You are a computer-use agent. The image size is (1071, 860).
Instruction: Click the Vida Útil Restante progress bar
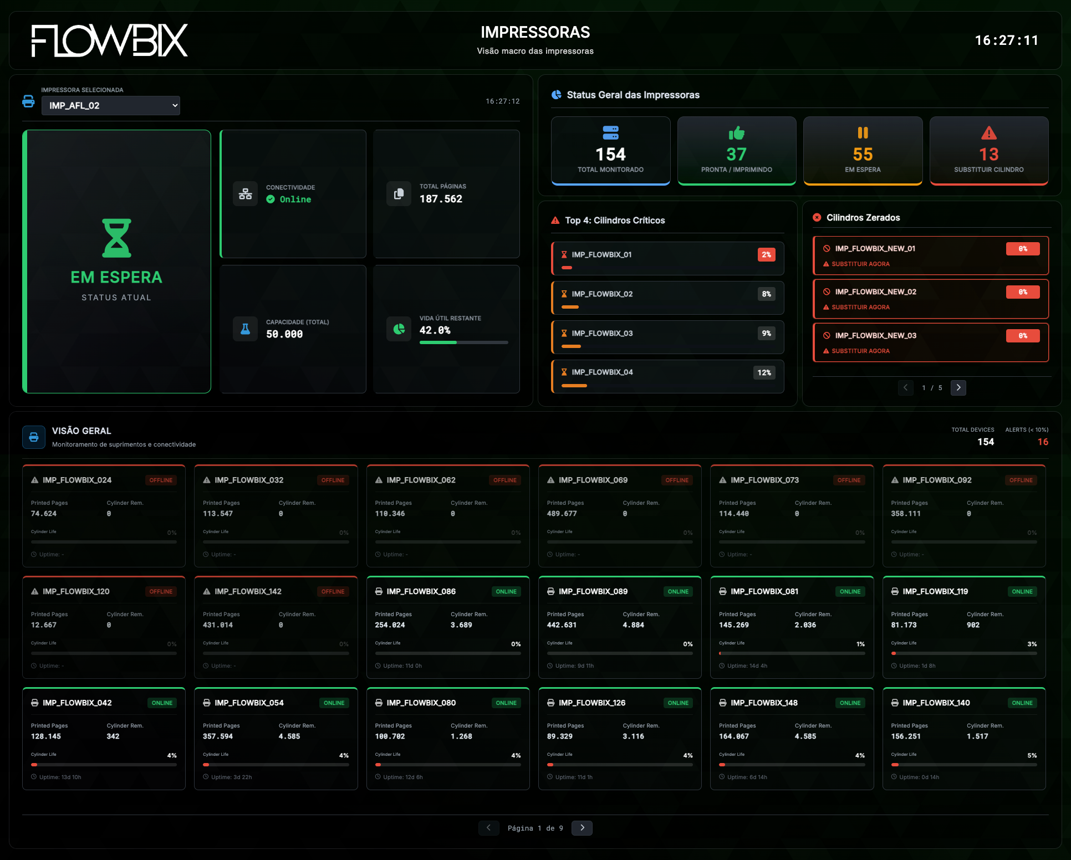point(464,342)
